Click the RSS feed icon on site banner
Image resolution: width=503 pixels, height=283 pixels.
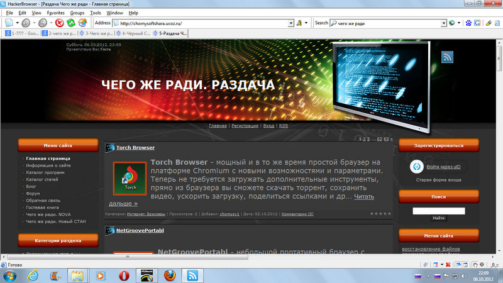[447, 57]
